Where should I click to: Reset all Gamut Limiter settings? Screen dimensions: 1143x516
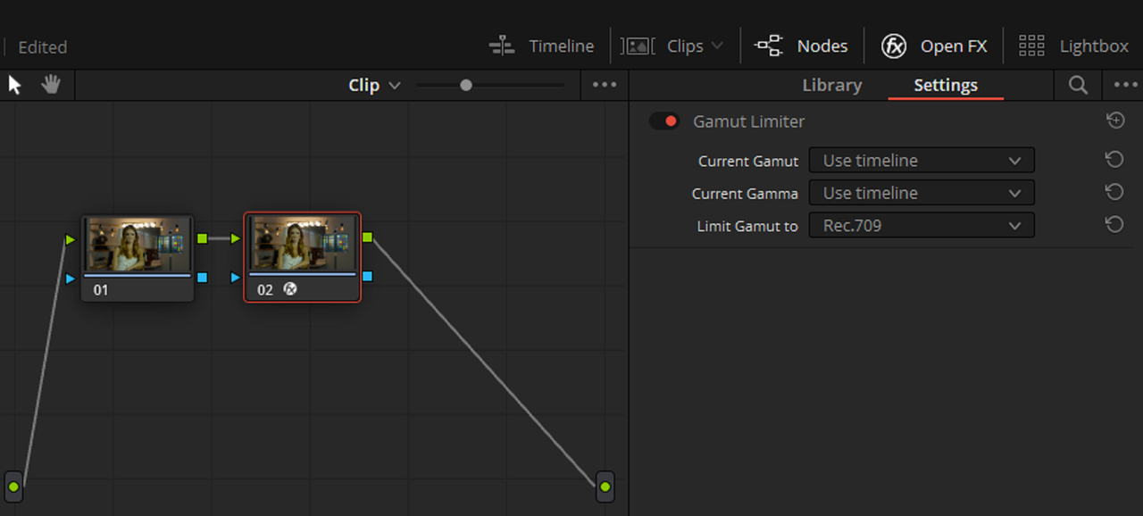[x=1114, y=121]
